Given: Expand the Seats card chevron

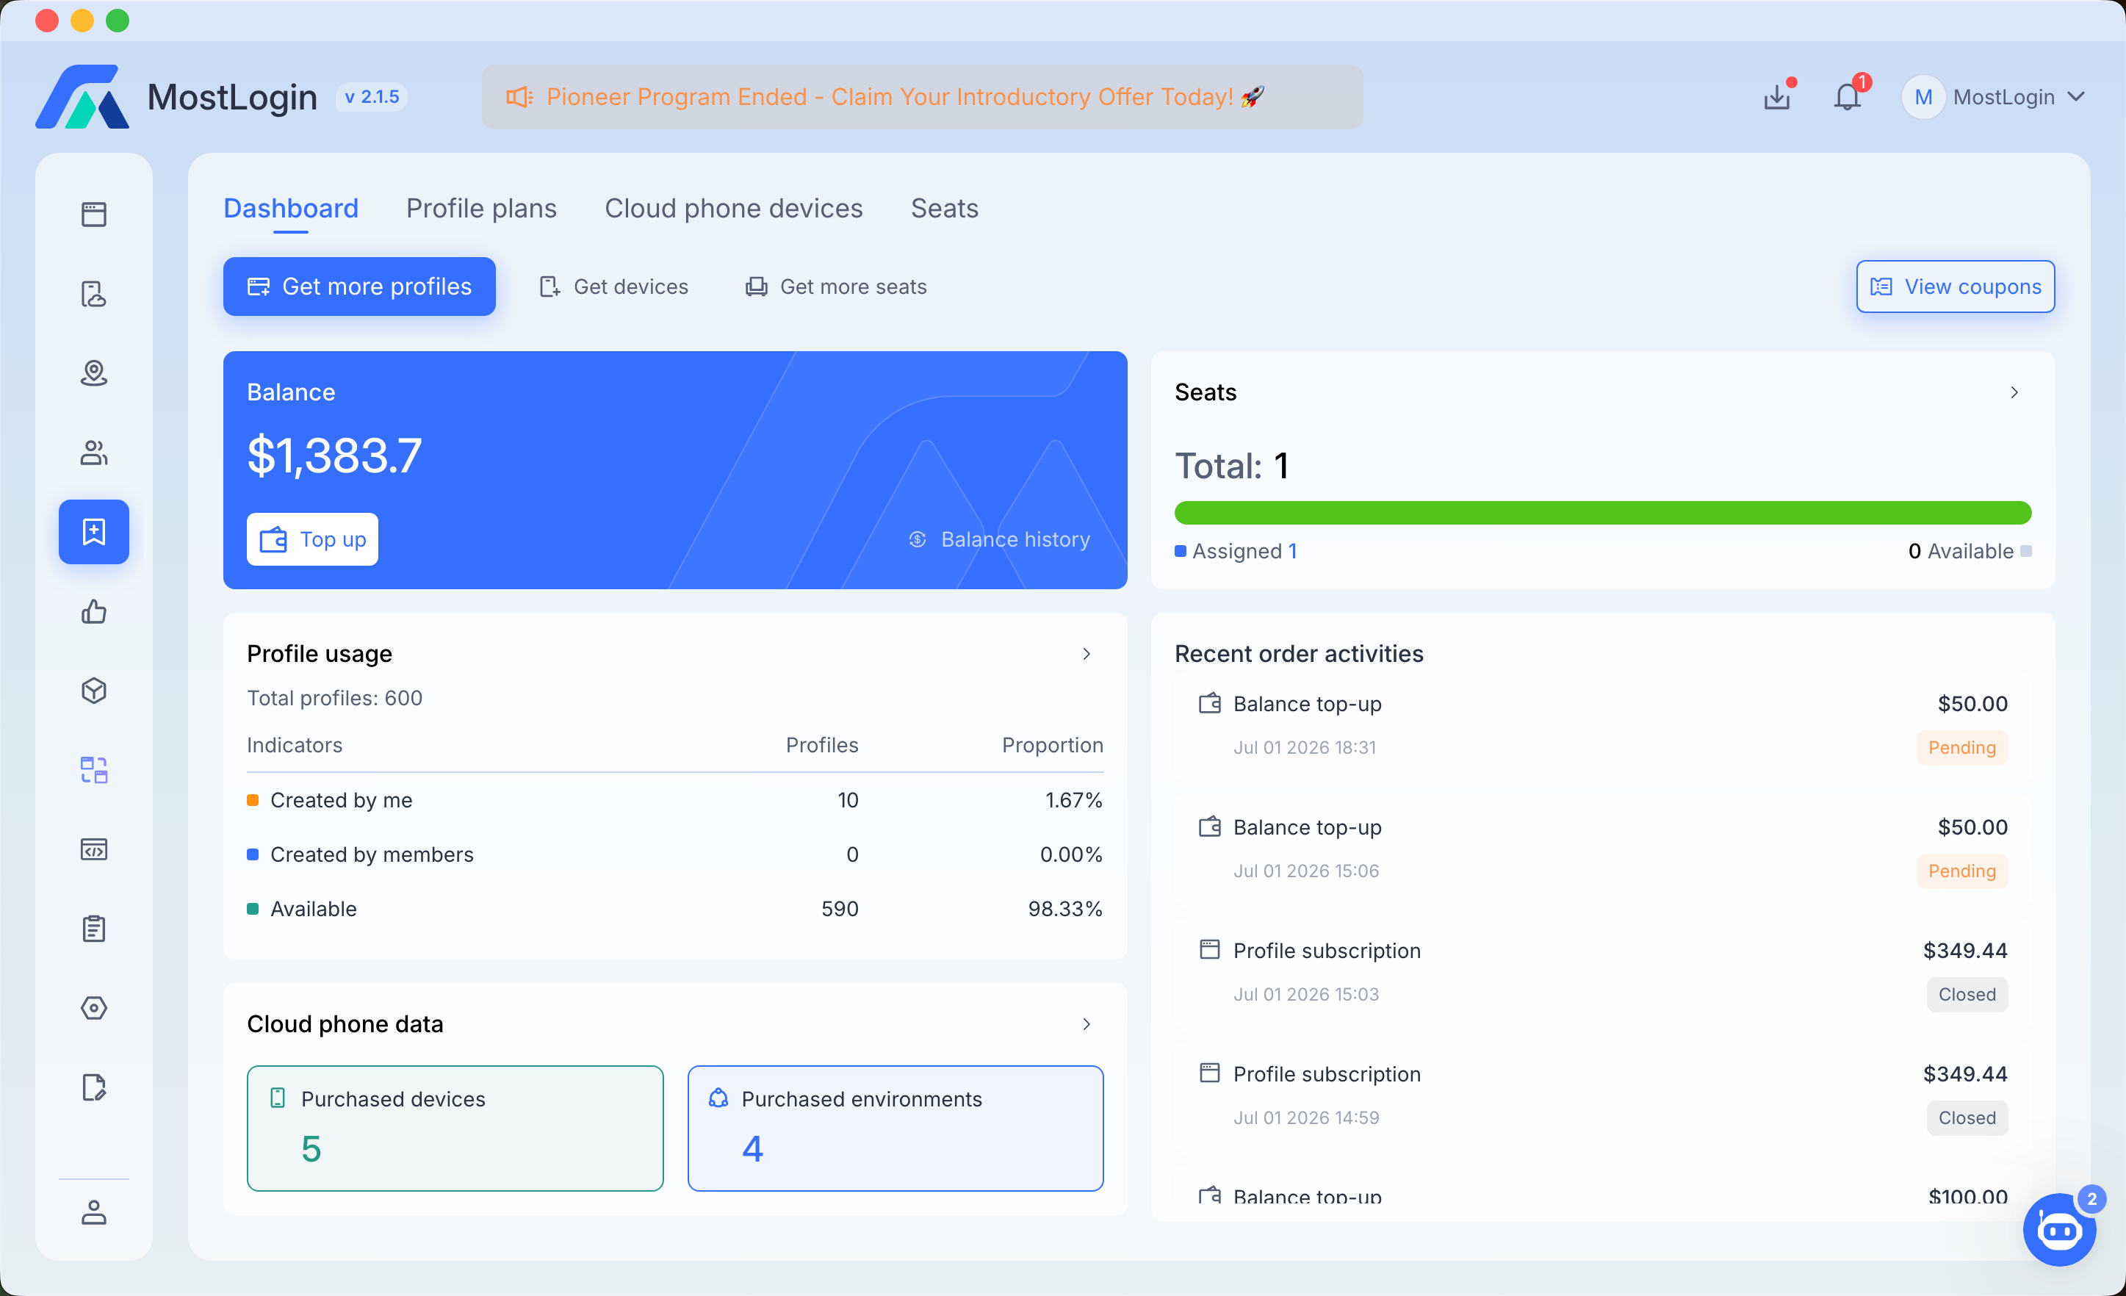Looking at the screenshot, I should pos(2014,392).
